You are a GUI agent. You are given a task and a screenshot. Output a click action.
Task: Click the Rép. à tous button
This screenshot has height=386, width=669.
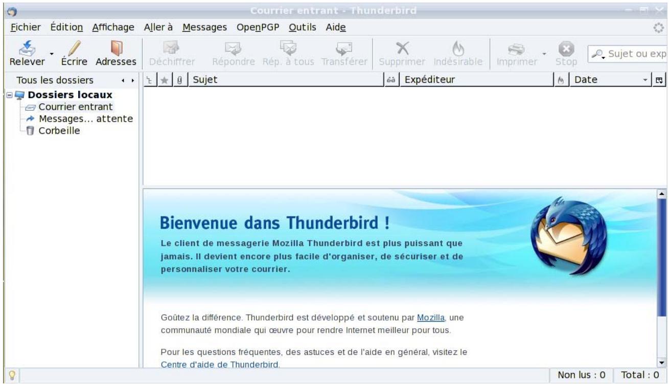point(287,54)
